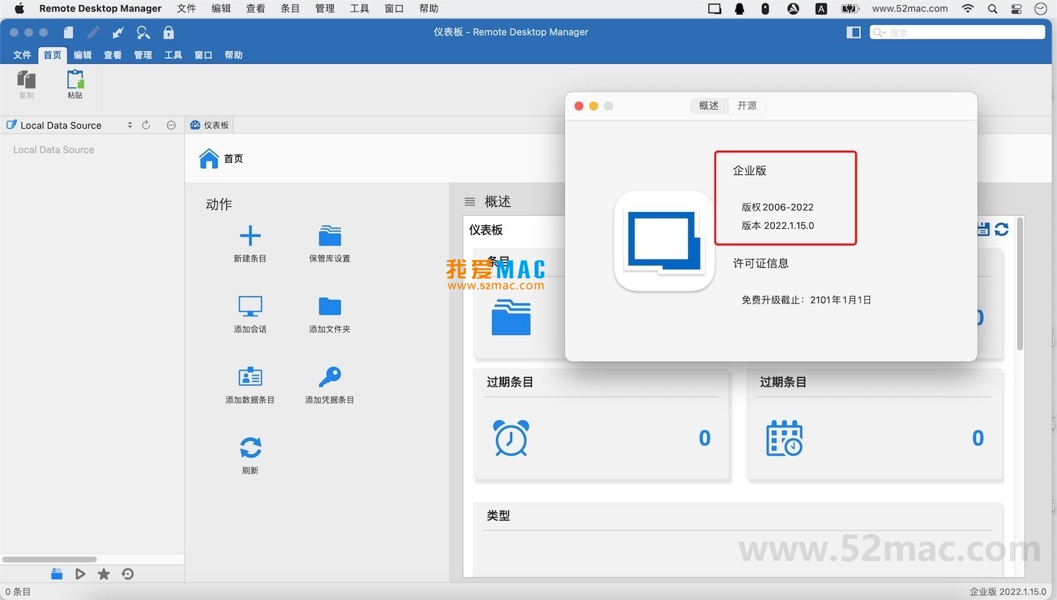
Task: Show favorites with the star icon
Action: click(x=104, y=574)
